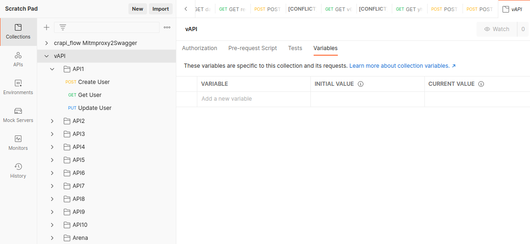The width and height of the screenshot is (530, 244).
Task: Open Learn more about collection variables link
Action: [402, 66]
